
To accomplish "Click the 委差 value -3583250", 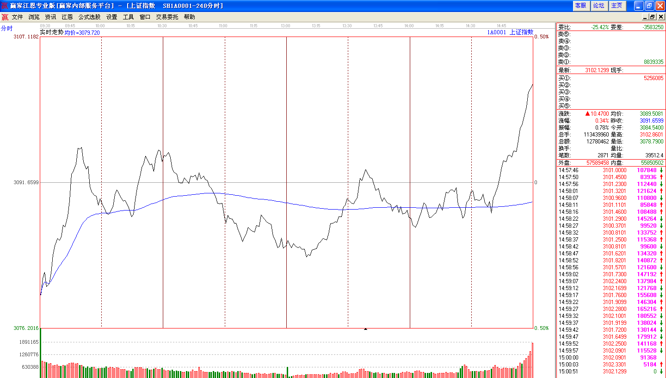I will pos(653,27).
